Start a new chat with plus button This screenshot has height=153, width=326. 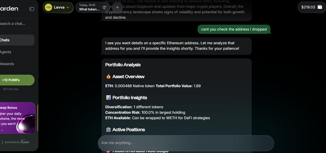click(x=117, y=7)
